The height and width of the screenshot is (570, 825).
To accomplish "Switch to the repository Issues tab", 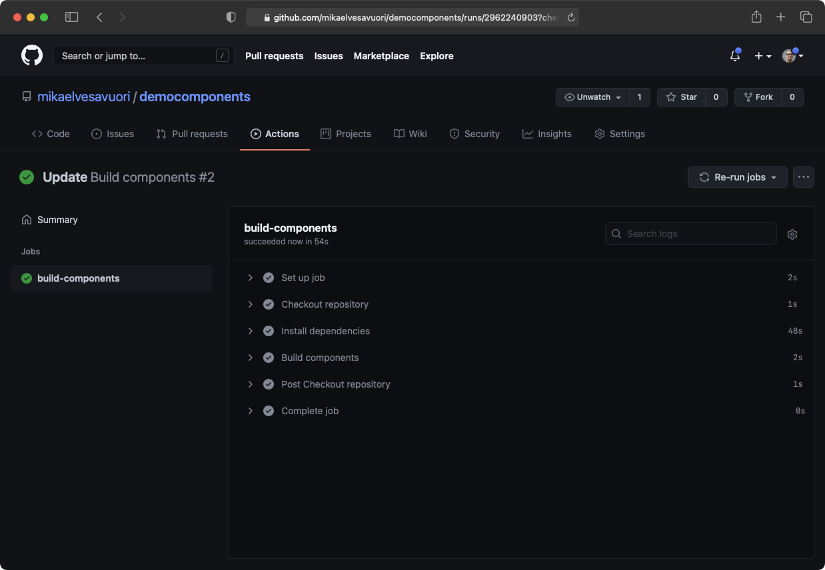I will click(x=113, y=134).
